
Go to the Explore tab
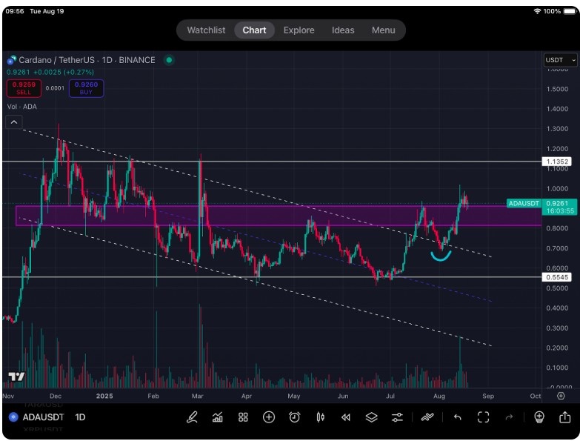pos(299,30)
